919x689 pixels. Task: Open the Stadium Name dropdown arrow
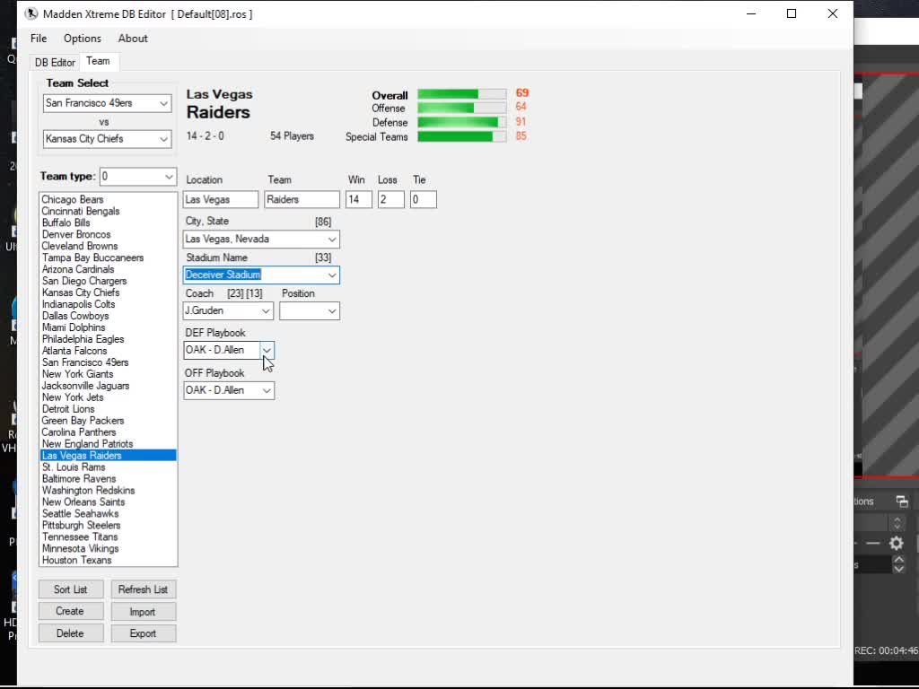[x=332, y=275]
